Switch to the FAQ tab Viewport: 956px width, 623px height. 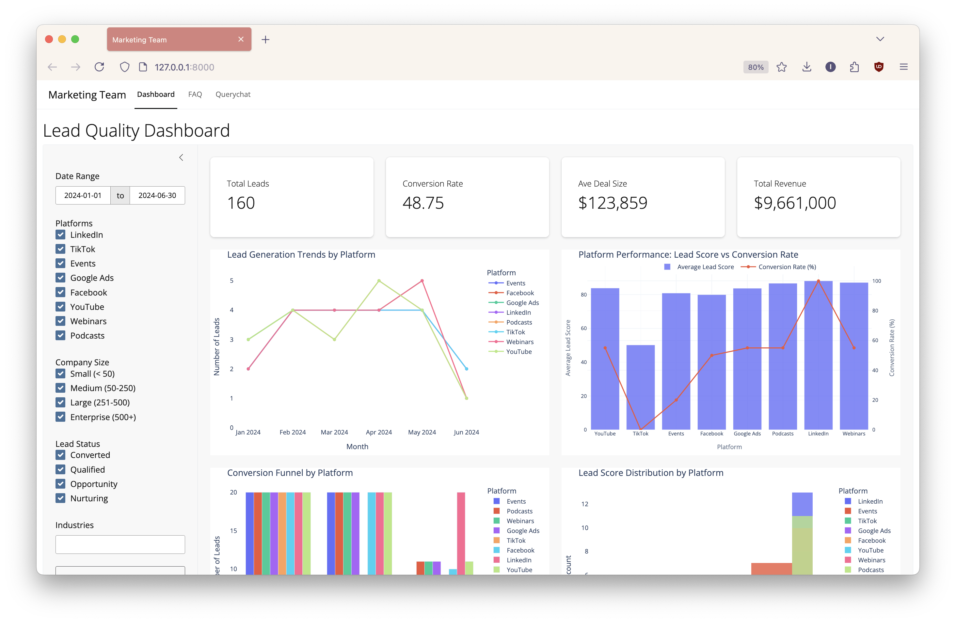pyautogui.click(x=195, y=94)
